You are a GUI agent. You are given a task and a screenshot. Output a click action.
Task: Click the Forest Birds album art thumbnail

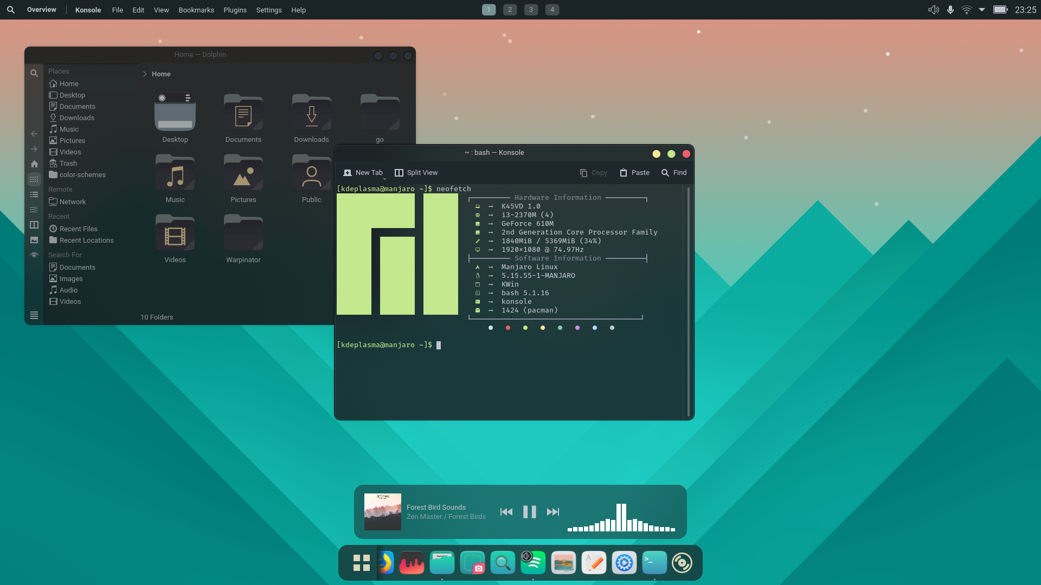(x=383, y=512)
